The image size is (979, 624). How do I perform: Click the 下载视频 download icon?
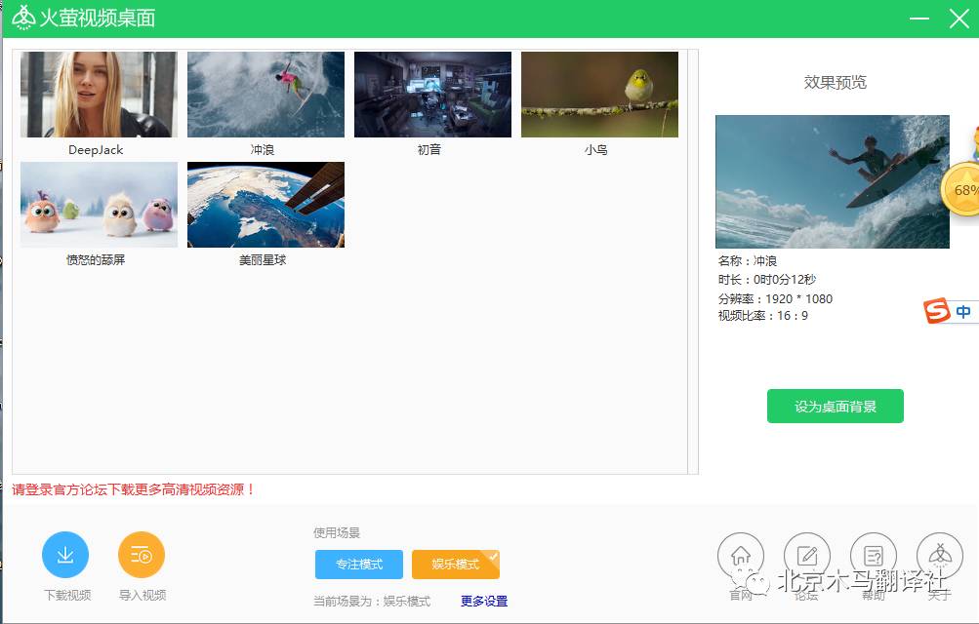[x=65, y=554]
